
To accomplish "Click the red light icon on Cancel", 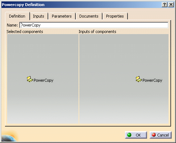I will tap(154, 135).
